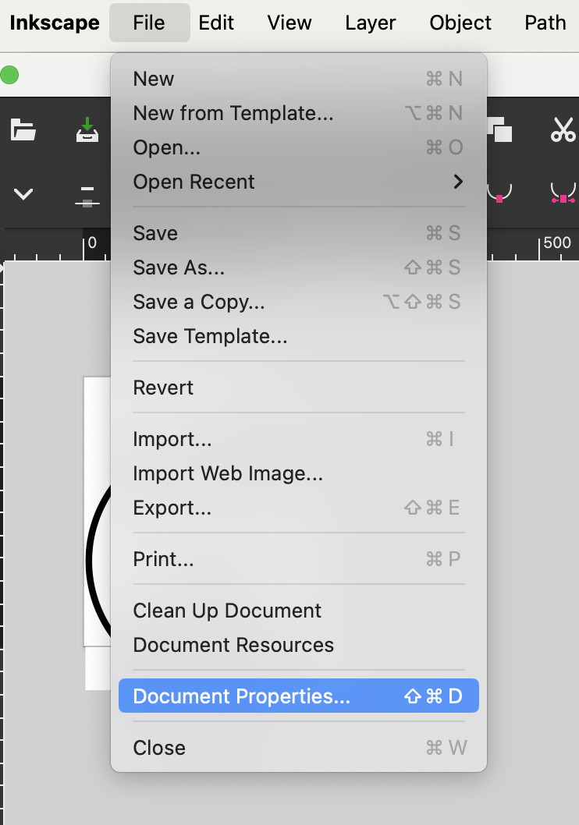
Task: Click the ruler at the 500 mark
Action: (x=557, y=243)
